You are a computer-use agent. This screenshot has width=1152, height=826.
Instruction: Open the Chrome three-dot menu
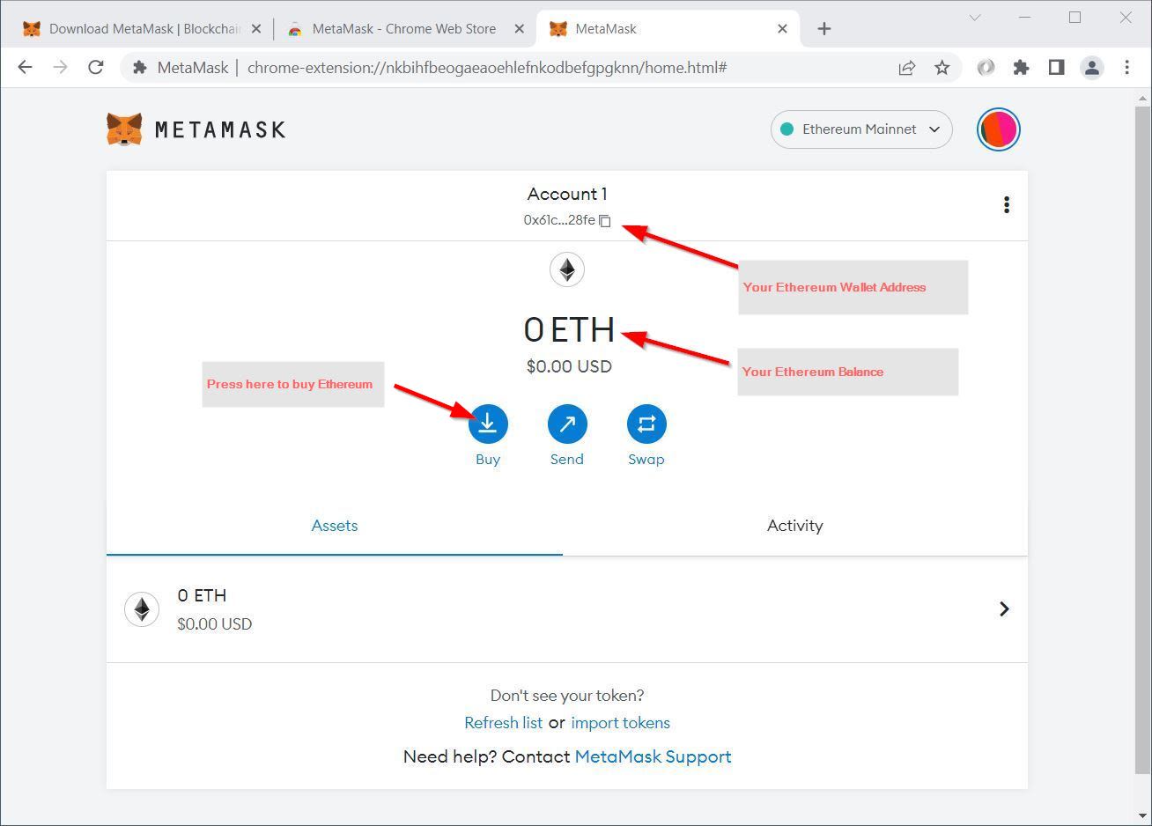pos(1126,68)
